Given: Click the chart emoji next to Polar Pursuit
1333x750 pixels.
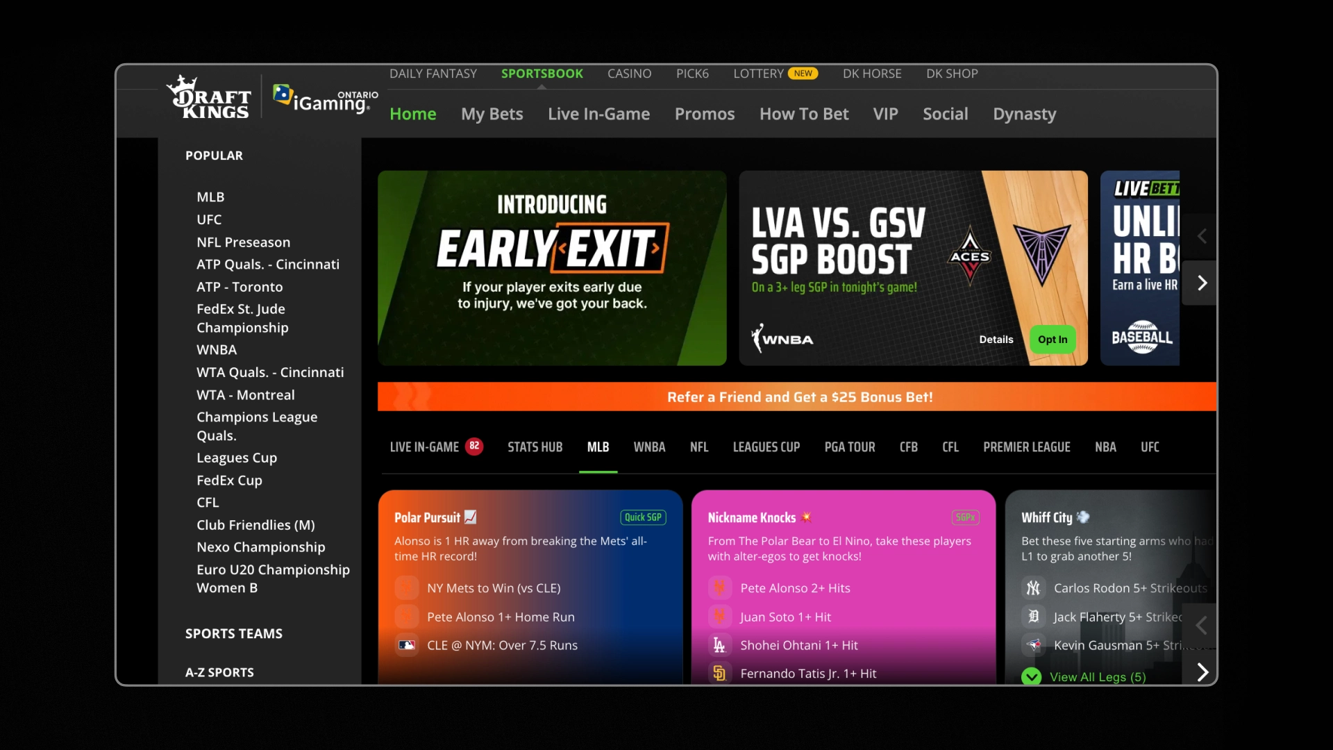Looking at the screenshot, I should coord(471,517).
